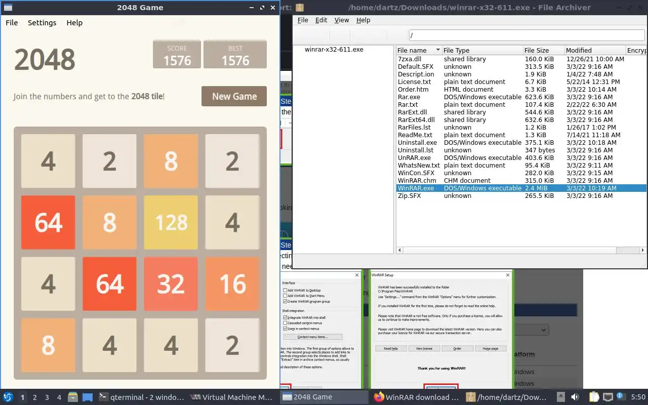The image size is (648, 405).
Task: Click the Home page button
Action: (490, 348)
